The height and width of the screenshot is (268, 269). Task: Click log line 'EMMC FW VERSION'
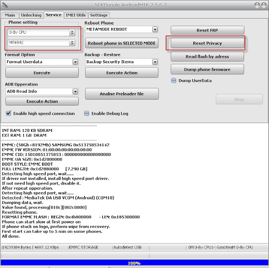[47, 150]
